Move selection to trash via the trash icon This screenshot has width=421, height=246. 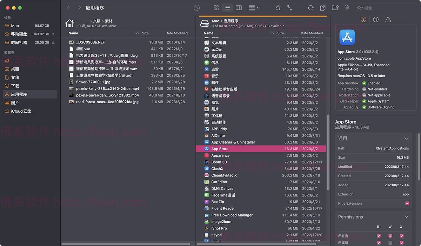[x=347, y=7]
